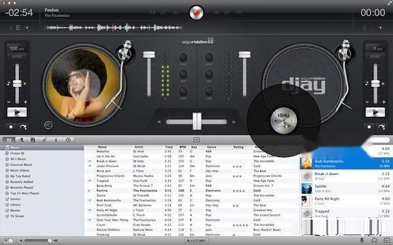This screenshot has width=393, height=245.
Task: Click the microphone icon in bottom bar
Action: pos(362,240)
